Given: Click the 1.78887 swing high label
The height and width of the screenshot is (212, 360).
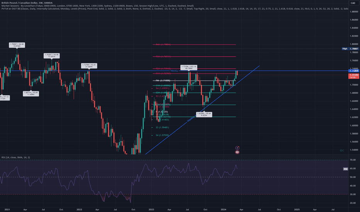Looking at the screenshot, I should coord(17,45).
